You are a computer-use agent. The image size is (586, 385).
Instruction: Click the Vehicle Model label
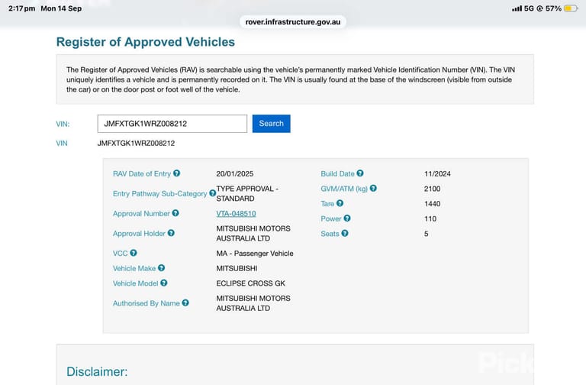pos(135,283)
